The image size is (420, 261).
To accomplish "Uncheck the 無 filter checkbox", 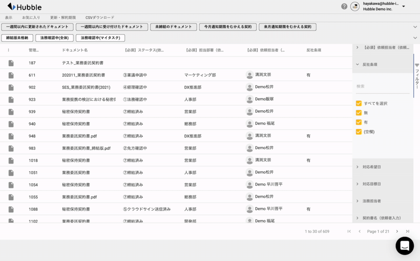I will (x=359, y=112).
